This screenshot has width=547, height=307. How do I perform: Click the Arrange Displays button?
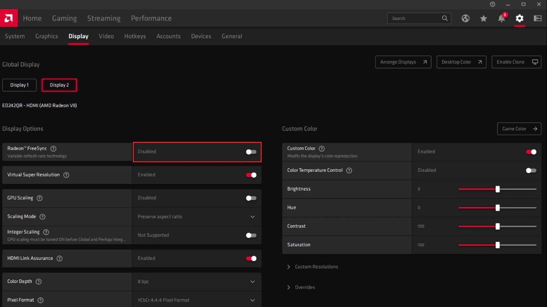click(403, 62)
